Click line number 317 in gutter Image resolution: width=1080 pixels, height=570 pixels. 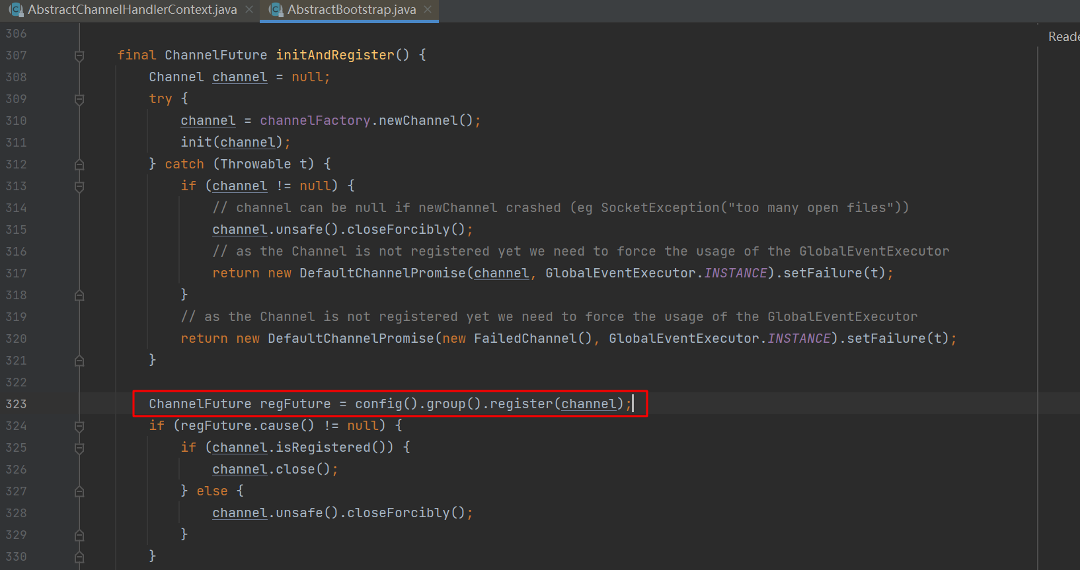point(17,273)
